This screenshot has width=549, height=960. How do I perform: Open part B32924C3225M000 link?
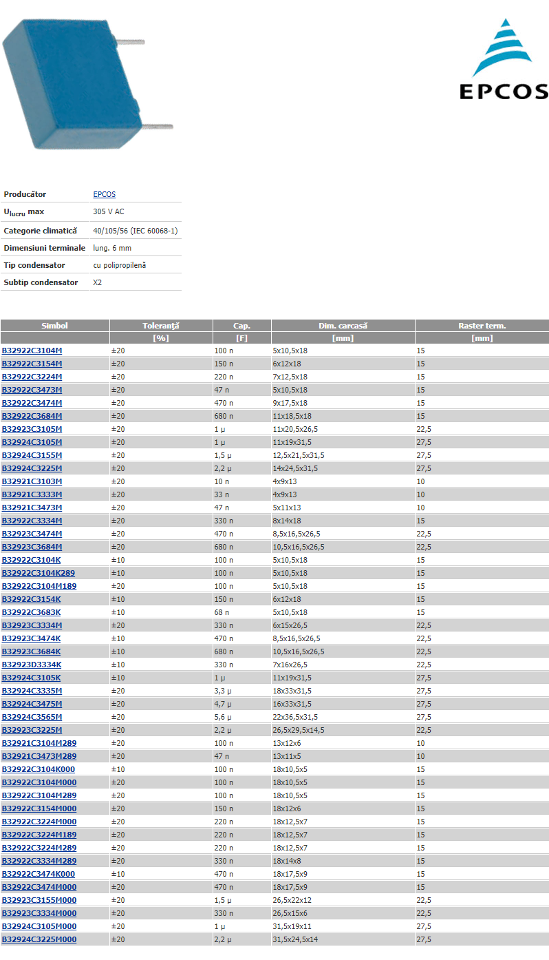click(x=39, y=939)
